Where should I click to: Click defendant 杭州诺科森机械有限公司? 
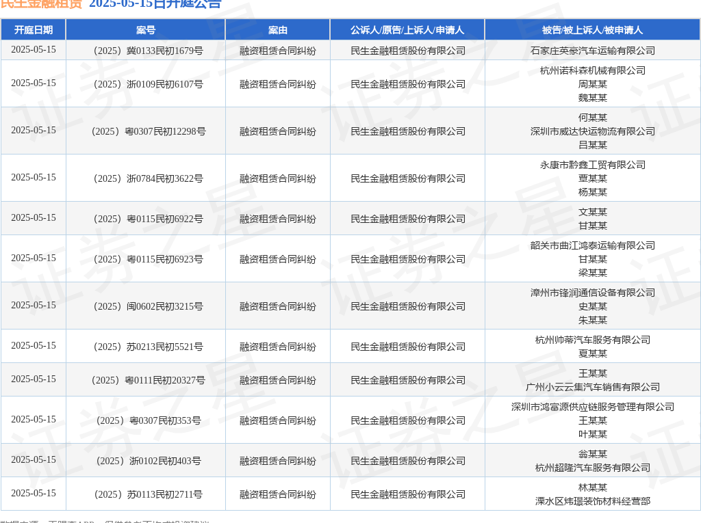(593, 70)
